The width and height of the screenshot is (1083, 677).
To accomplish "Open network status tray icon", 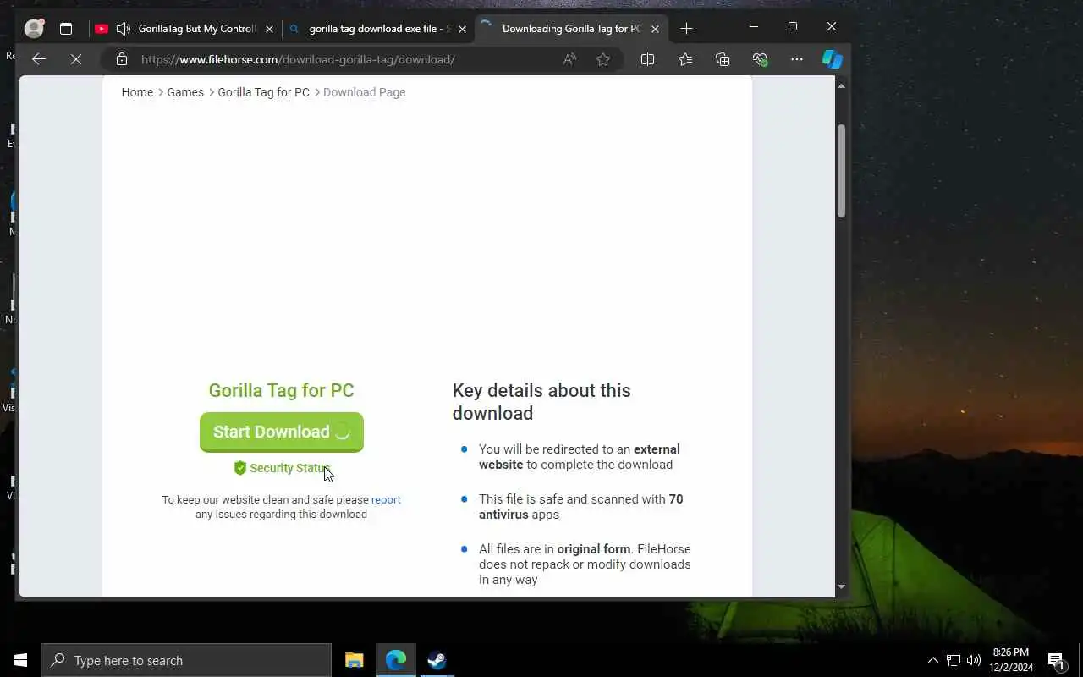I will (954, 660).
